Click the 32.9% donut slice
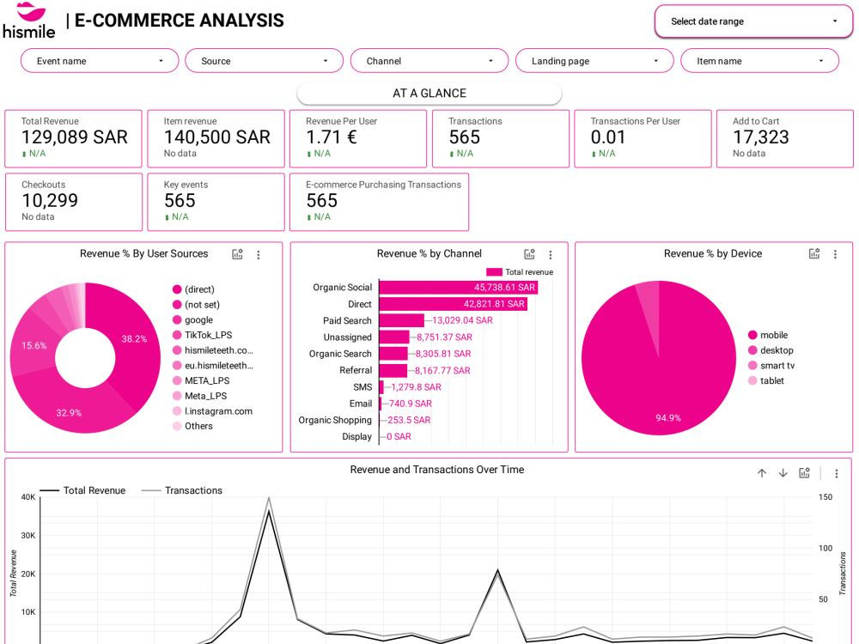 coord(69,413)
